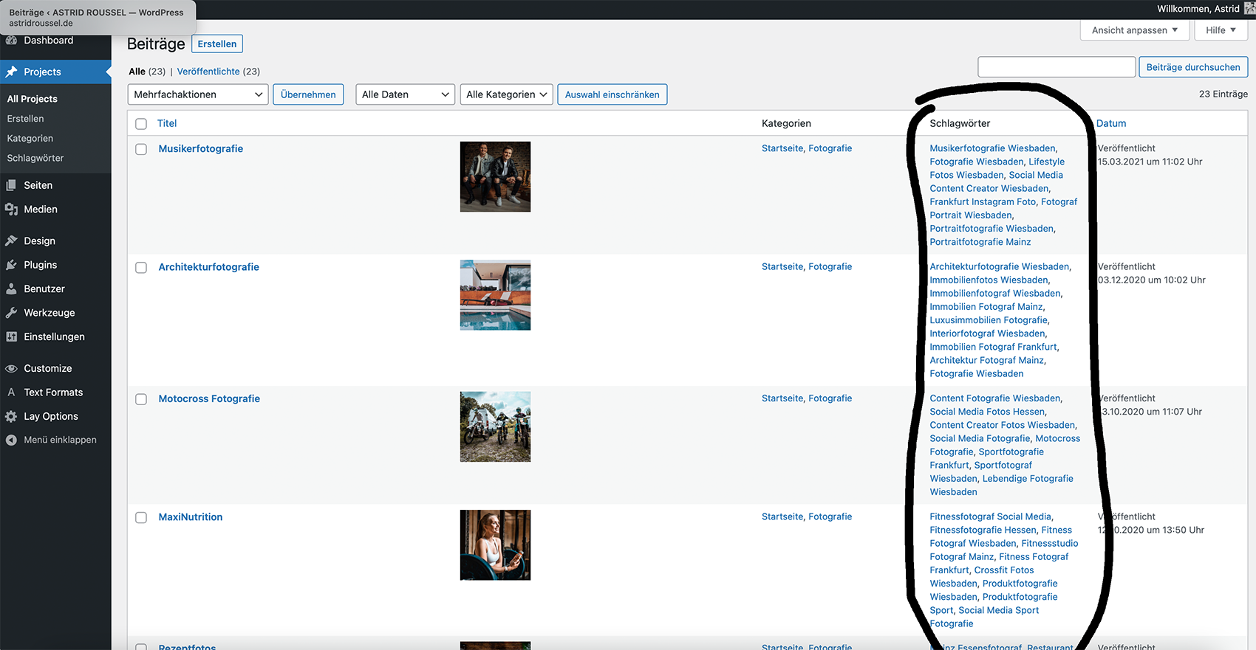Expand the Alle Daten date filter
Viewport: 1256px width, 650px height.
[x=405, y=94]
